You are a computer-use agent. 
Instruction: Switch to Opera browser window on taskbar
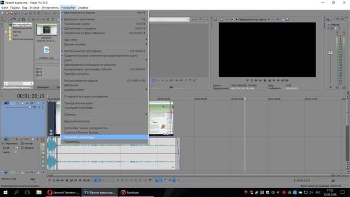coord(63,192)
